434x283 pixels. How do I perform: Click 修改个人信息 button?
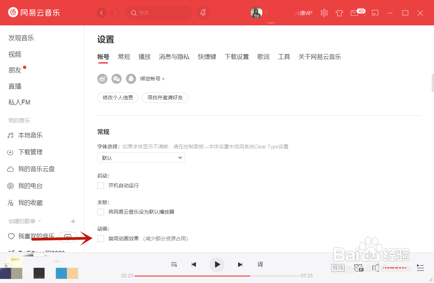click(x=118, y=97)
